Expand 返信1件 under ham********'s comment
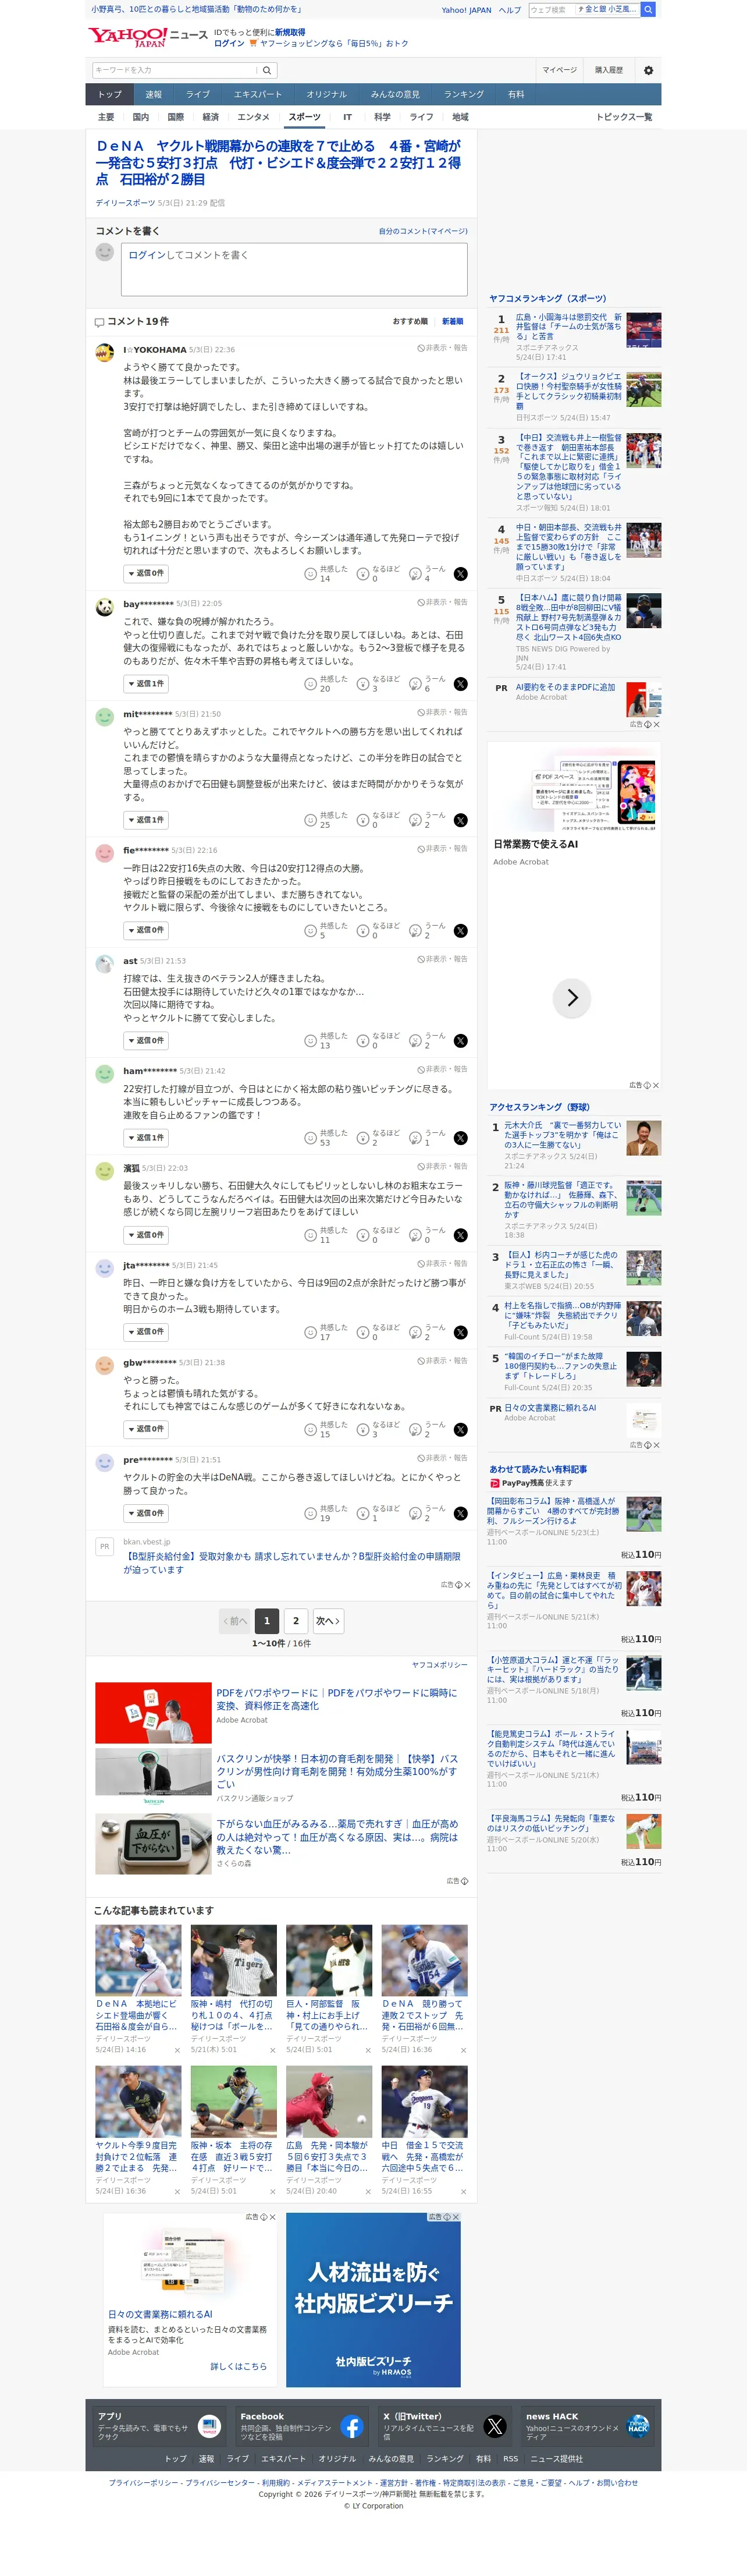The height and width of the screenshot is (2576, 747). (145, 1138)
